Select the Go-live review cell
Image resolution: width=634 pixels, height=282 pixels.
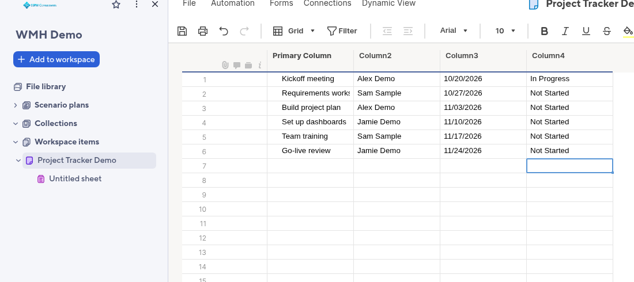pyautogui.click(x=311, y=151)
